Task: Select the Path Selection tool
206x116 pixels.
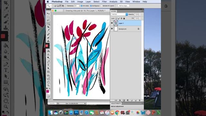Action: 48,68
